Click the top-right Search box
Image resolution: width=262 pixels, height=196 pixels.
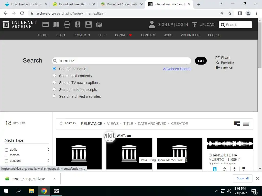tap(235, 25)
